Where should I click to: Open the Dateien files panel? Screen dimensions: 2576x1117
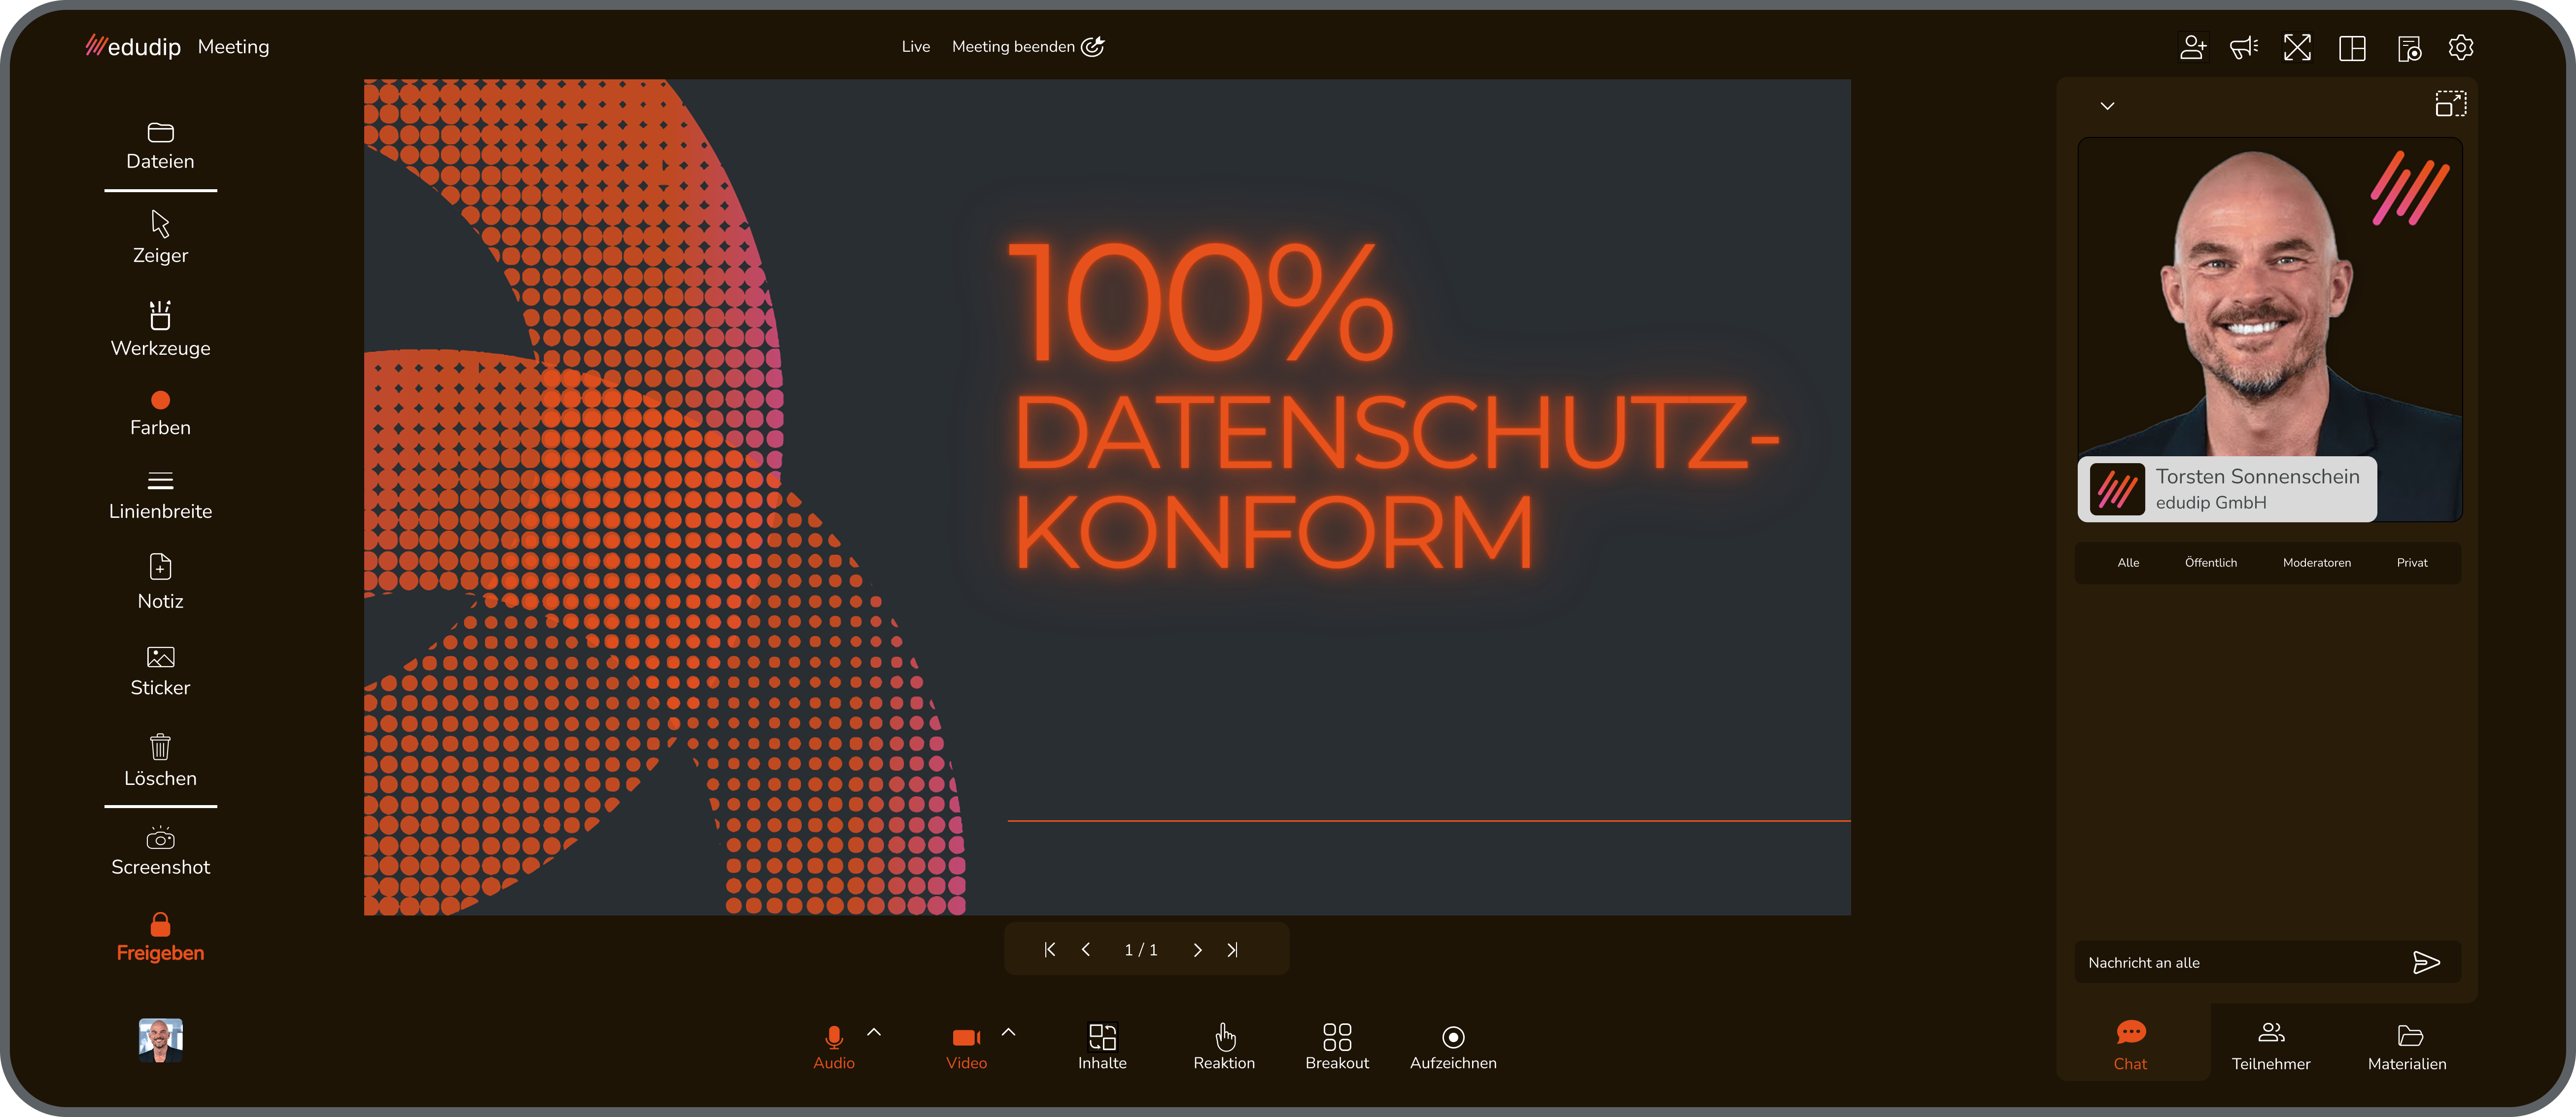(x=160, y=145)
